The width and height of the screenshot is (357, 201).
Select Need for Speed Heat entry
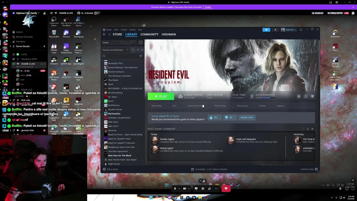[x=119, y=139]
